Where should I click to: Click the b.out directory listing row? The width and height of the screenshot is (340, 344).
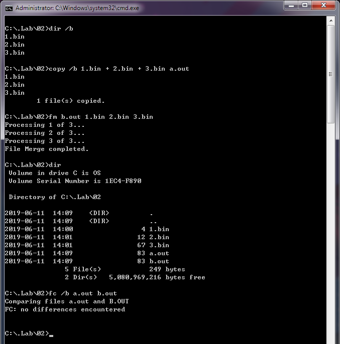[87, 261]
